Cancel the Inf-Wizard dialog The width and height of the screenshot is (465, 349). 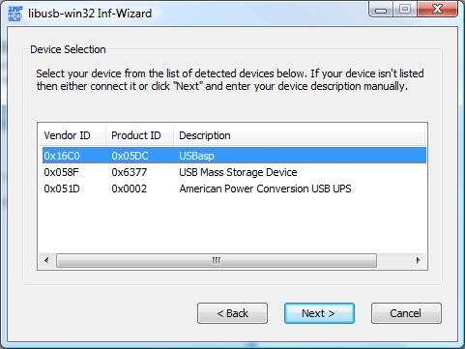[406, 313]
